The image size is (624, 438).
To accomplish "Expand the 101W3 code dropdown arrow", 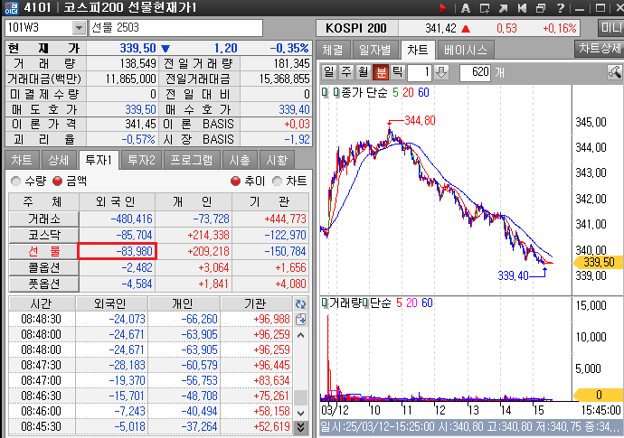I will click(79, 28).
